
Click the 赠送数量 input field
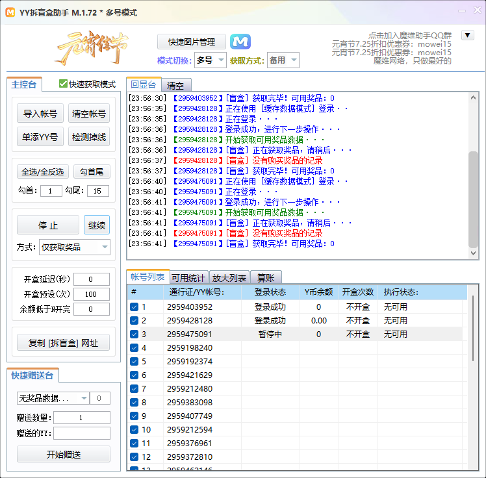pyautogui.click(x=82, y=418)
